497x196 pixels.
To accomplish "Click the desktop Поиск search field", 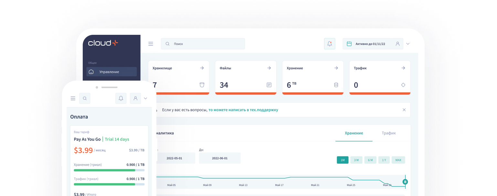I will [203, 44].
